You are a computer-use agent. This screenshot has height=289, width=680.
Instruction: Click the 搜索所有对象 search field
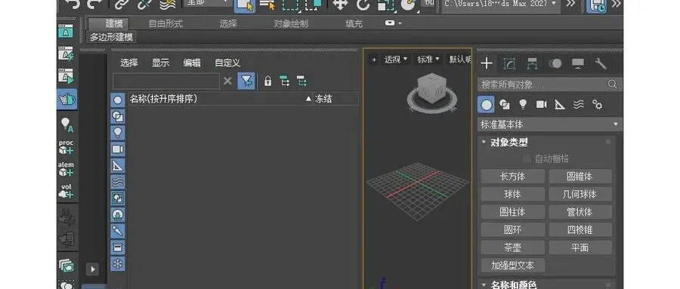pos(549,85)
